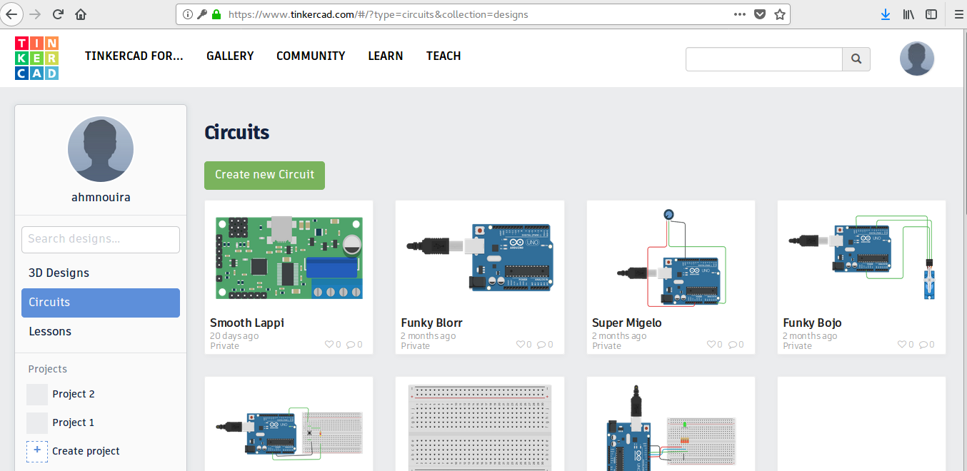The height and width of the screenshot is (471, 967).
Task: Like Funky Blorr with the heart icon
Action: 521,345
